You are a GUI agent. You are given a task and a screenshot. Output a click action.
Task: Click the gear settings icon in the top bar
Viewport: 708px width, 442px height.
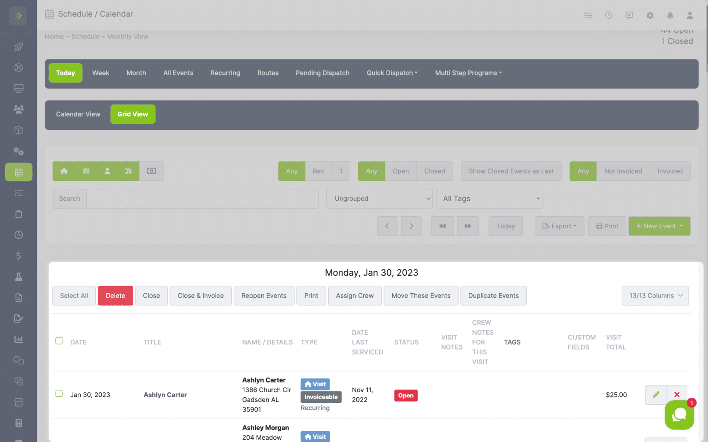pyautogui.click(x=650, y=15)
